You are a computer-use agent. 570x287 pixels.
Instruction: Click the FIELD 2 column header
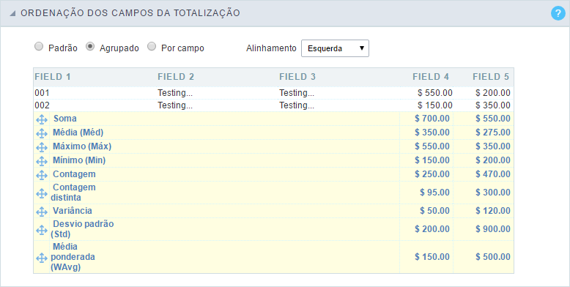pyautogui.click(x=176, y=77)
